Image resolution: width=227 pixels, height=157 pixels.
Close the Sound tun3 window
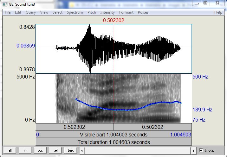coord(217,3)
